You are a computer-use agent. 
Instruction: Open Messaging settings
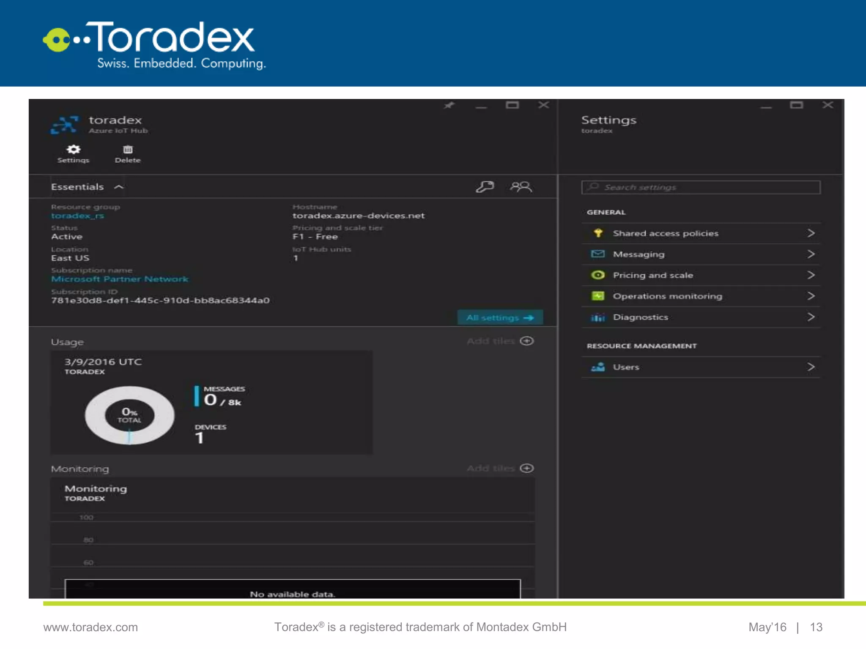click(x=701, y=254)
